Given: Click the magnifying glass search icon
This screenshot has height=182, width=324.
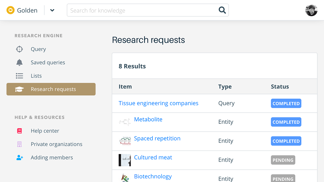Looking at the screenshot, I should click(222, 10).
